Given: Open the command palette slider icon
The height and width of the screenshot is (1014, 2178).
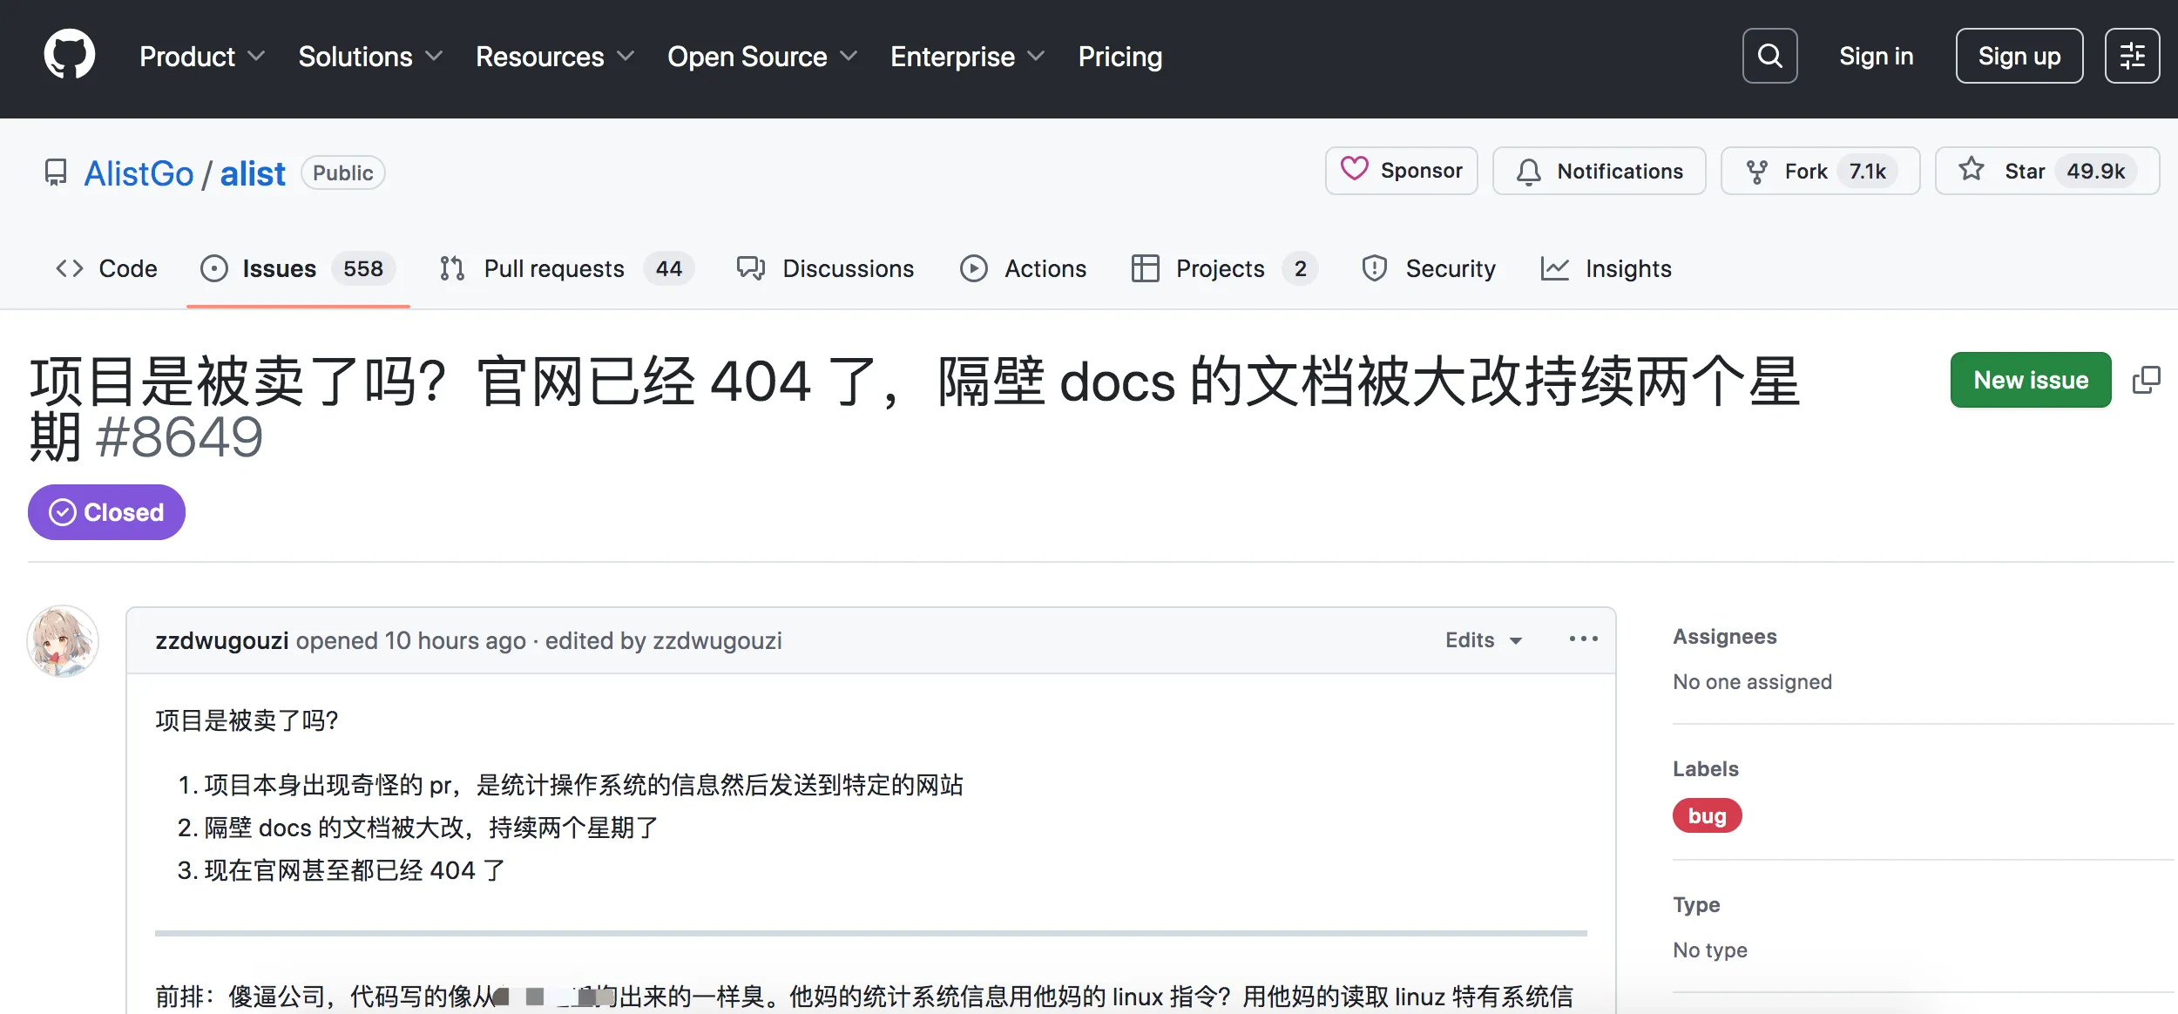Looking at the screenshot, I should tap(2132, 55).
